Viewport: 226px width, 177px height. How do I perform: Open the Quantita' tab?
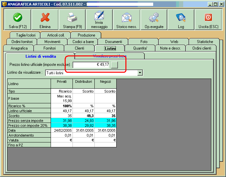[140, 48]
